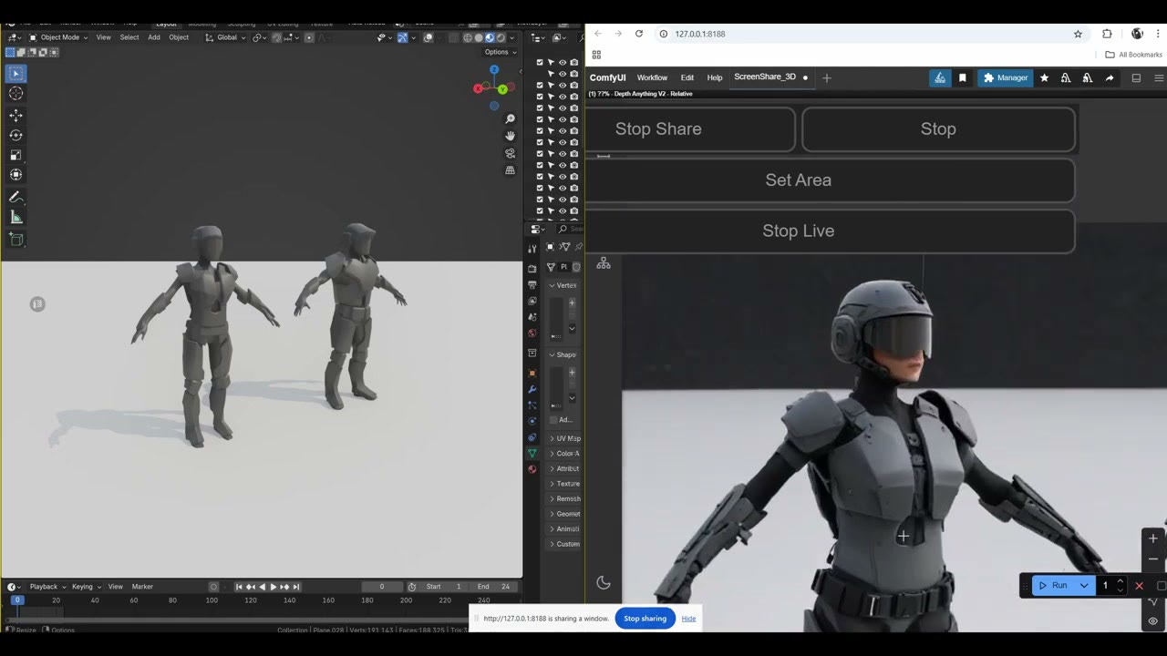The width and height of the screenshot is (1167, 656).
Task: Click the viewport zoom magnifier icon
Action: tap(511, 119)
